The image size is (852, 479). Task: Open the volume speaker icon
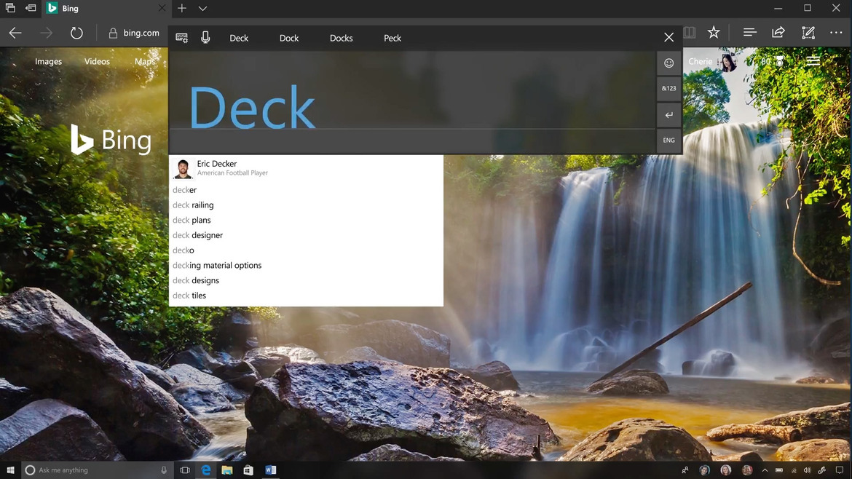pyautogui.click(x=808, y=470)
